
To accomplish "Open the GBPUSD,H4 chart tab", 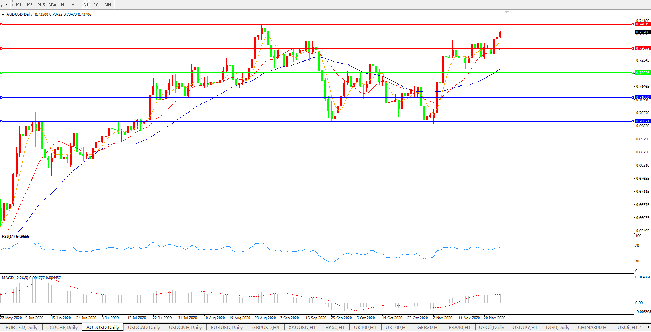I will [x=265, y=328].
